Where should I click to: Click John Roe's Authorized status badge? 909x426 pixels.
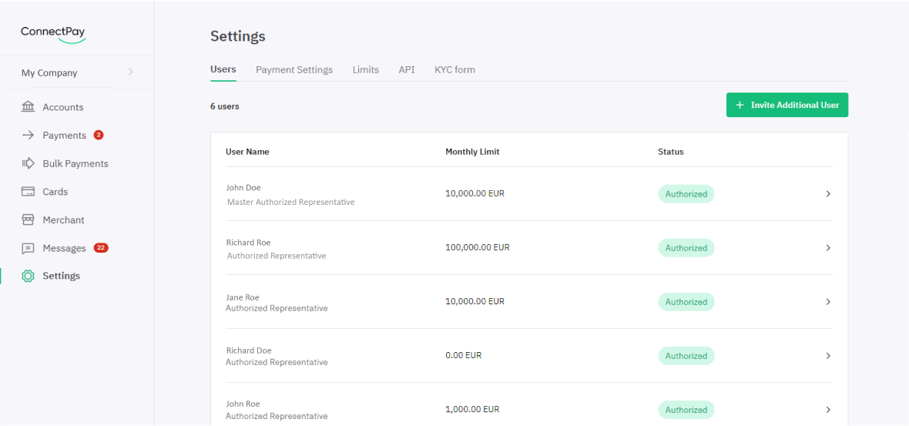pos(686,409)
